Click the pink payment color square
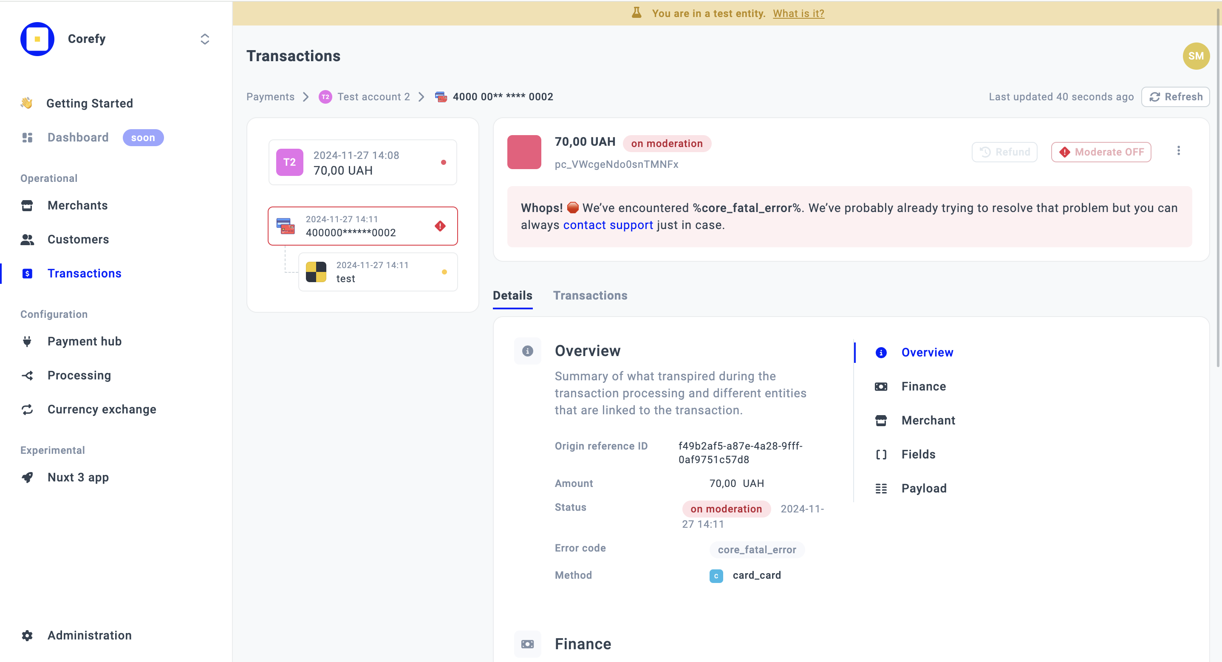The height and width of the screenshot is (662, 1222). (x=524, y=152)
